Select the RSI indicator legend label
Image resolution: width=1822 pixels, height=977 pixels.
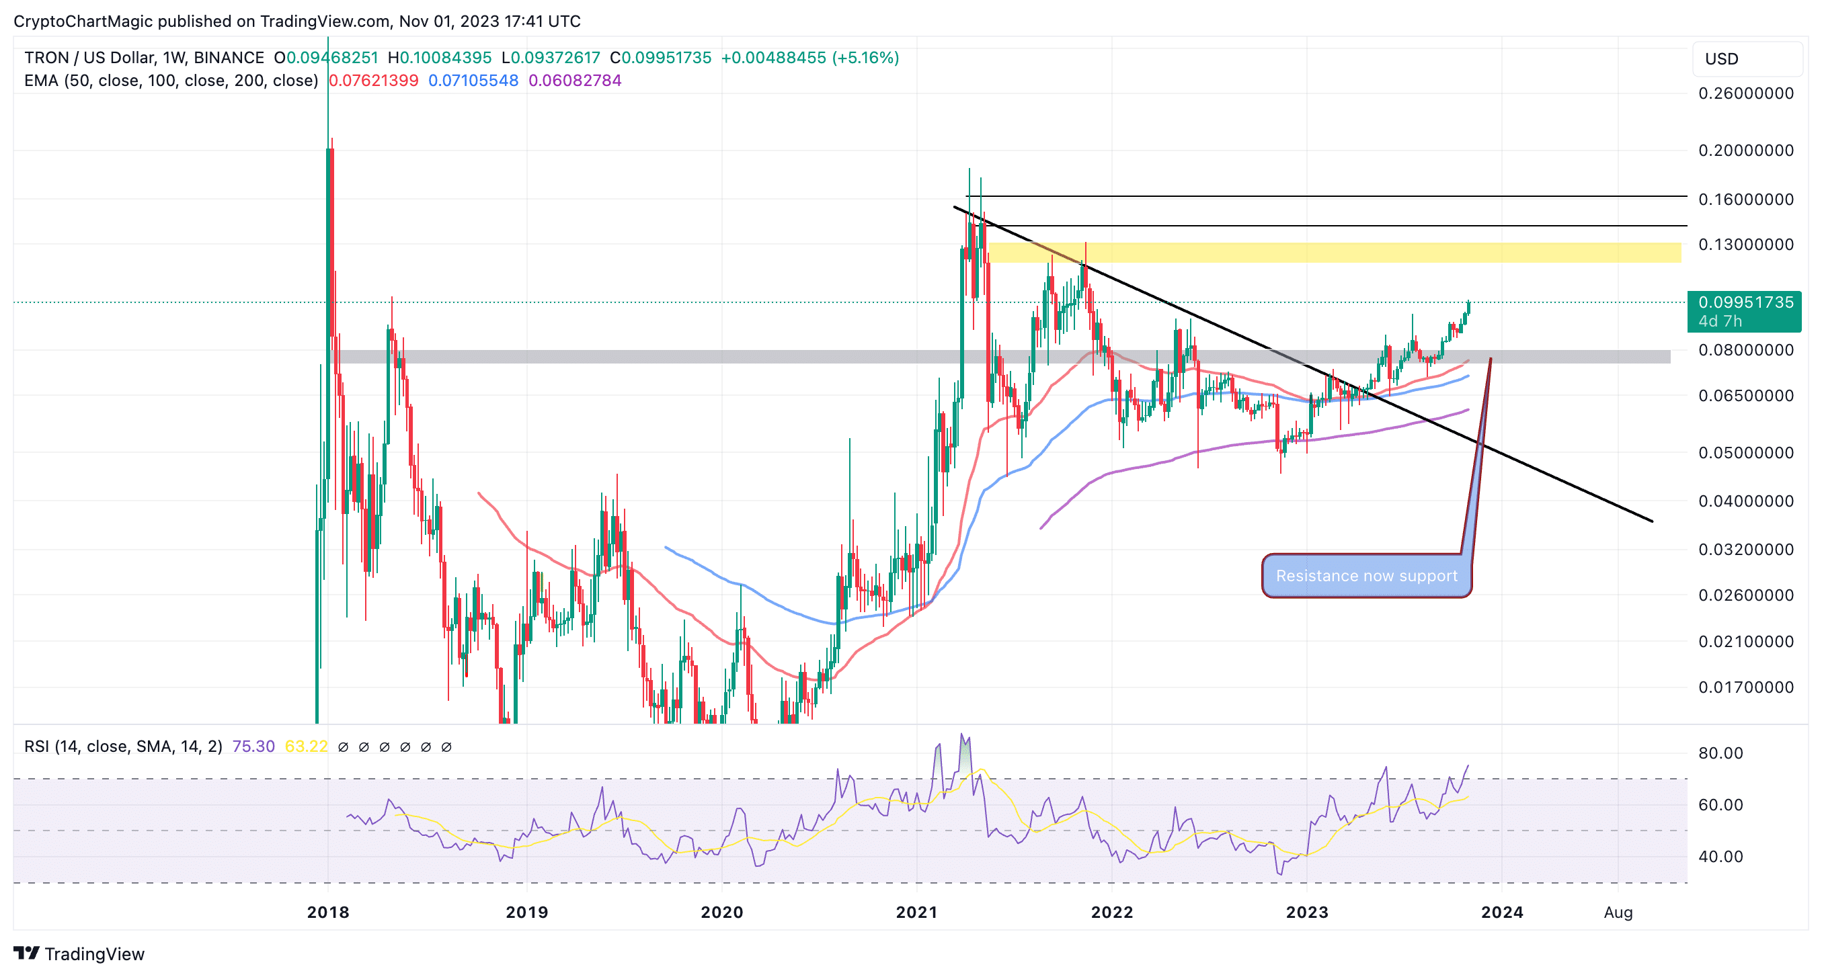point(123,747)
